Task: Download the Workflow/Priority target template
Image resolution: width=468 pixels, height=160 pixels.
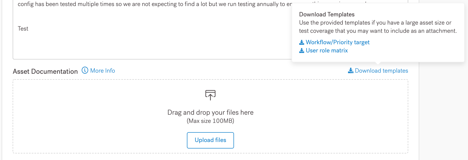Action: pos(338,42)
